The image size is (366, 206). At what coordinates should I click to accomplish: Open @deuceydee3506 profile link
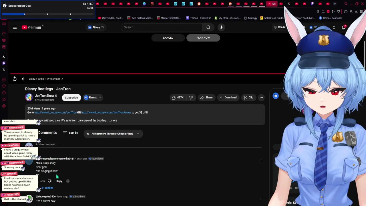click(45, 197)
